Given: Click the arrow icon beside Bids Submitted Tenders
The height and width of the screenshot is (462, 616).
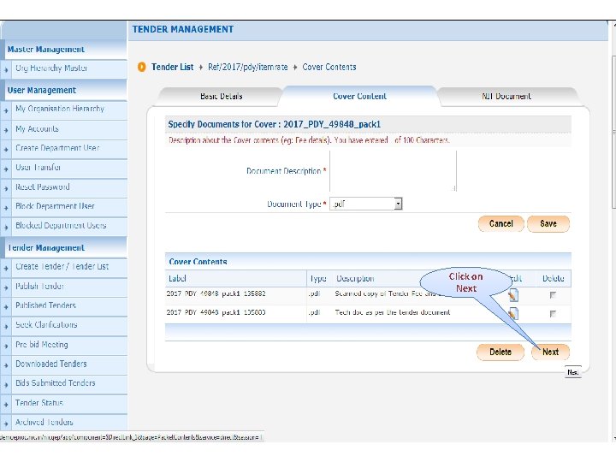Looking at the screenshot, I should (x=6, y=385).
